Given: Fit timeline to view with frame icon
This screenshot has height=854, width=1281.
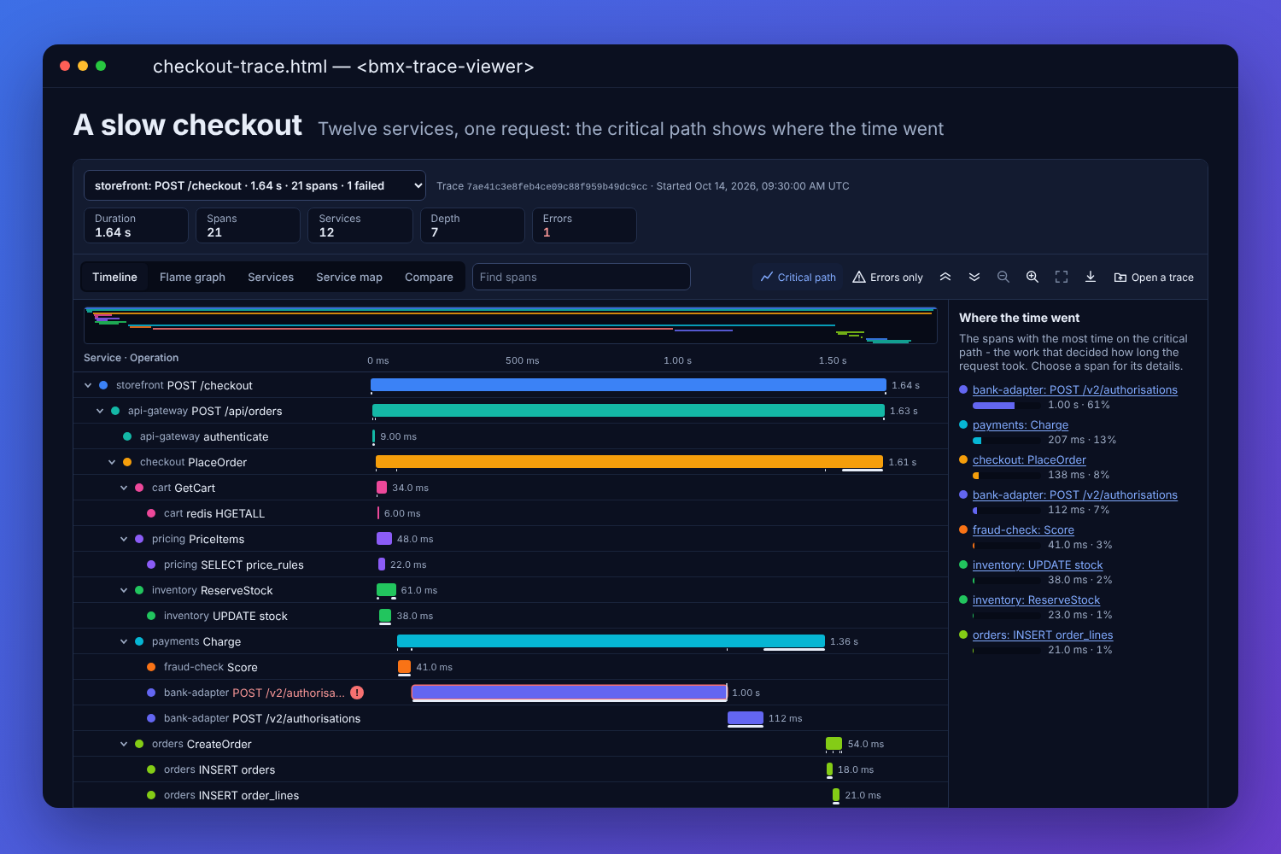Looking at the screenshot, I should click(x=1062, y=277).
